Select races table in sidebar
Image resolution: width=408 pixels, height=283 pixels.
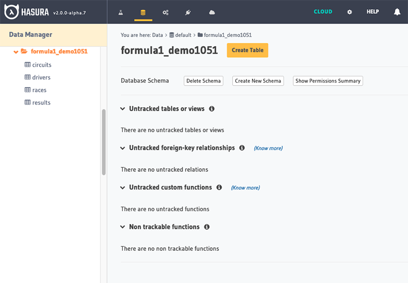[39, 90]
